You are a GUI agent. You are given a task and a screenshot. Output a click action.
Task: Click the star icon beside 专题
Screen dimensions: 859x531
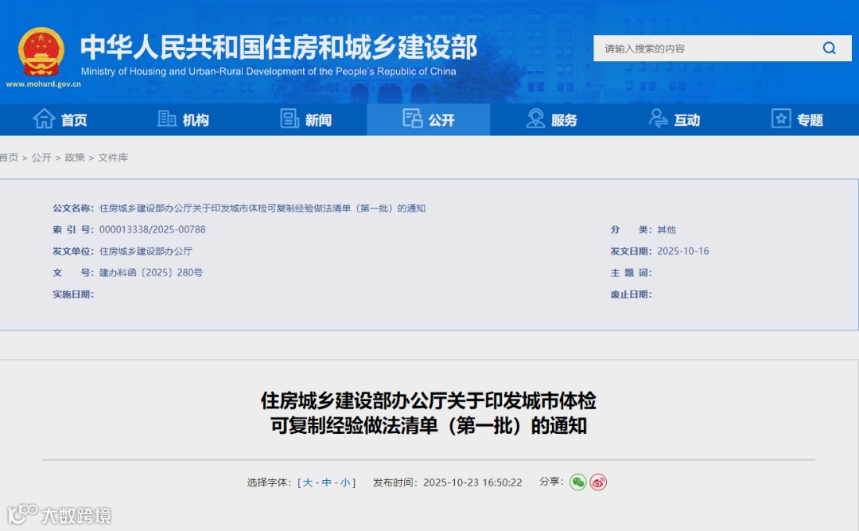tap(780, 119)
